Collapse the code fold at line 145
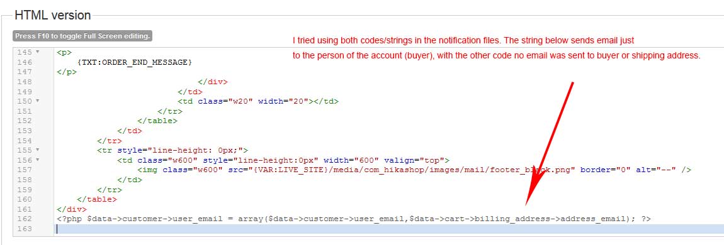This screenshot has height=245, width=724. click(x=38, y=53)
